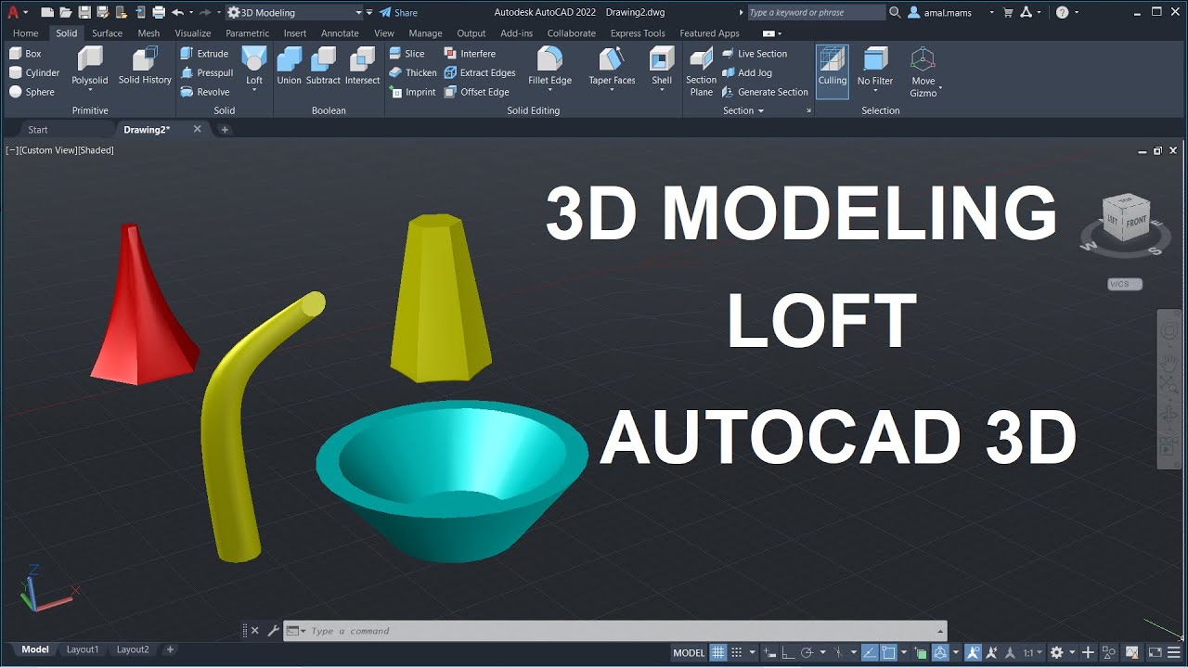The image size is (1188, 668).
Task: Switch to Layout1 tab
Action: point(83,649)
